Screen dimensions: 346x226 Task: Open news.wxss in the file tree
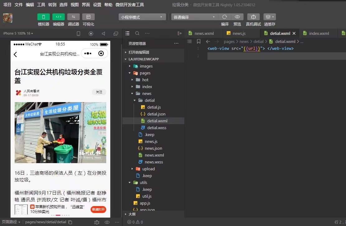[153, 162]
